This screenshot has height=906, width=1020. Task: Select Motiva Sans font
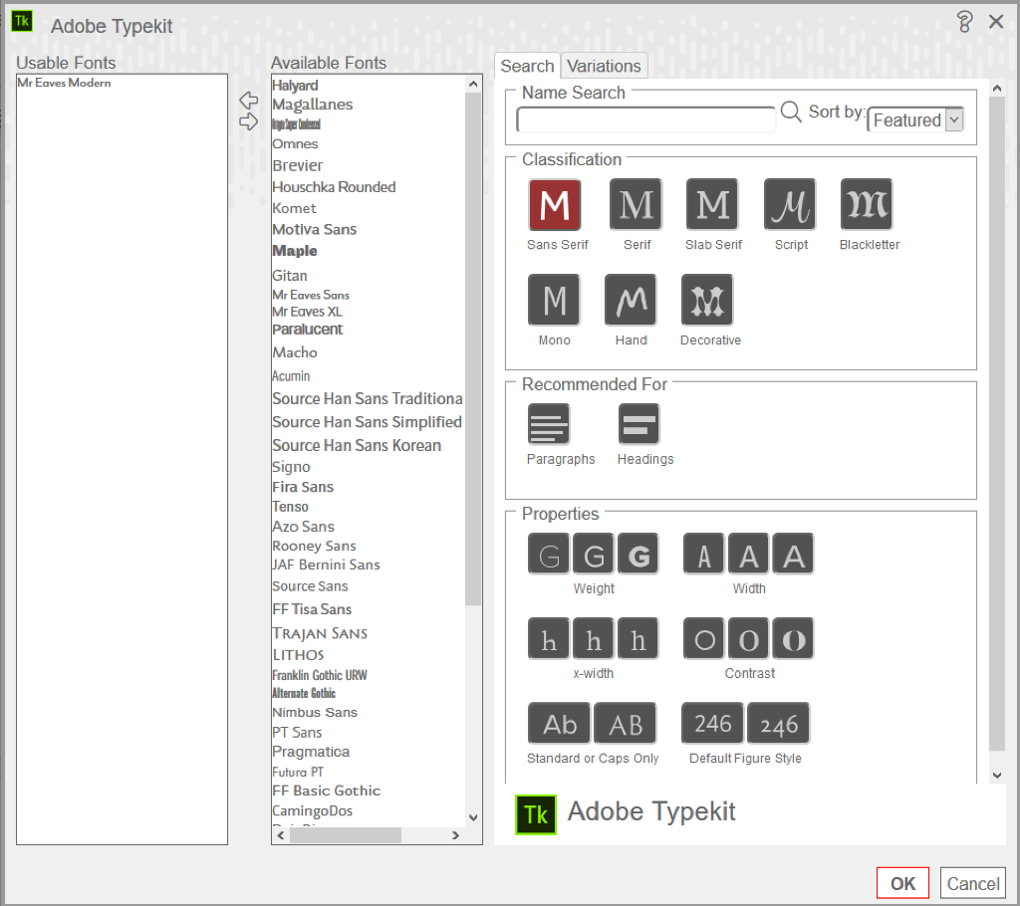point(314,229)
